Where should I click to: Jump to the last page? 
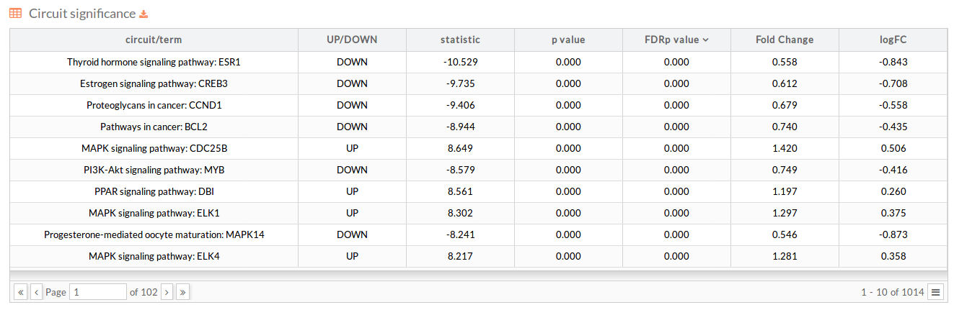[x=183, y=292]
